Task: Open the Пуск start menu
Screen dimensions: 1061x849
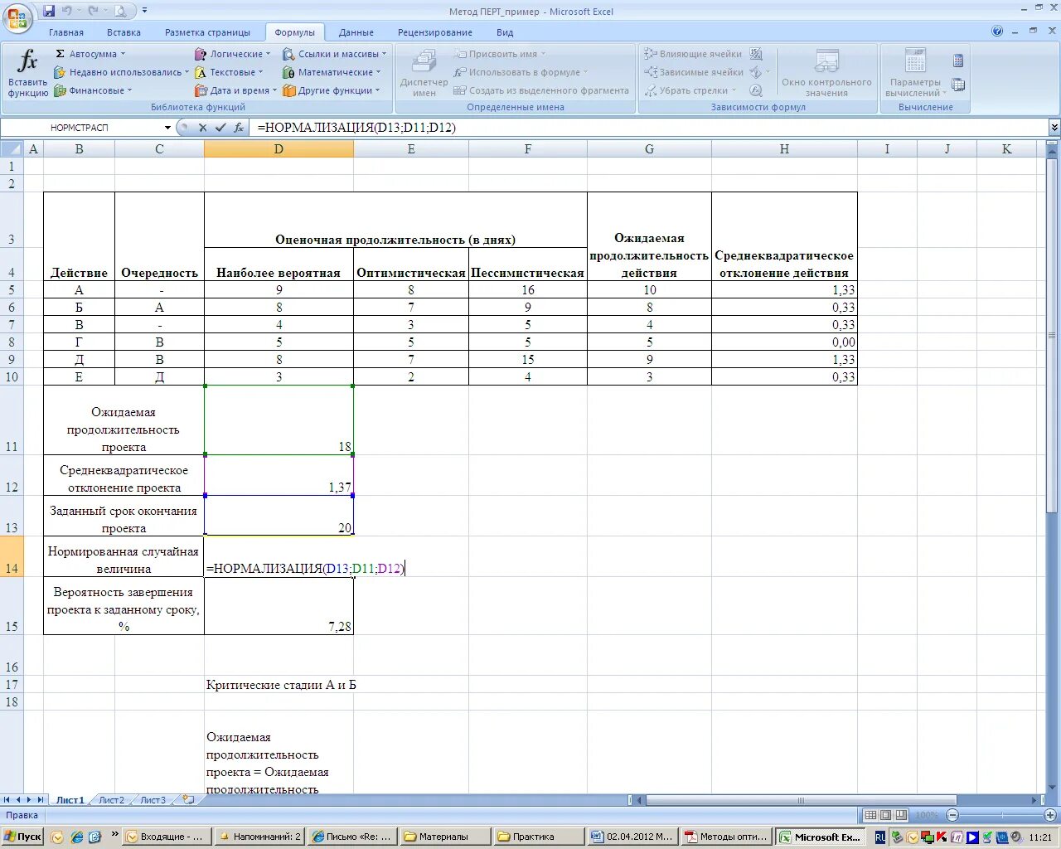Action: (x=22, y=837)
